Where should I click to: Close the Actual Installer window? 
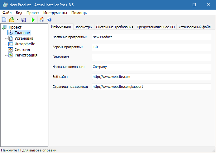point(209,5)
